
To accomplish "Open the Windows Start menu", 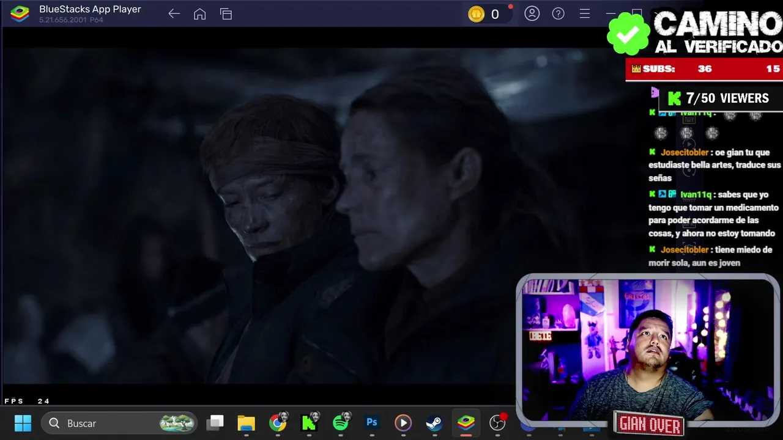I will (23, 423).
